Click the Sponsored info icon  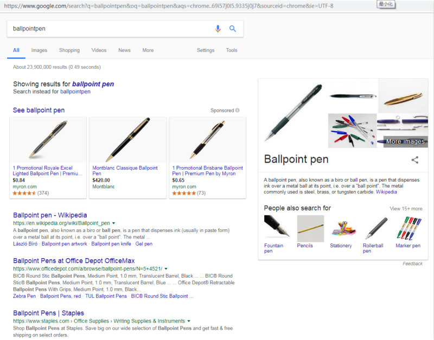[x=238, y=110]
